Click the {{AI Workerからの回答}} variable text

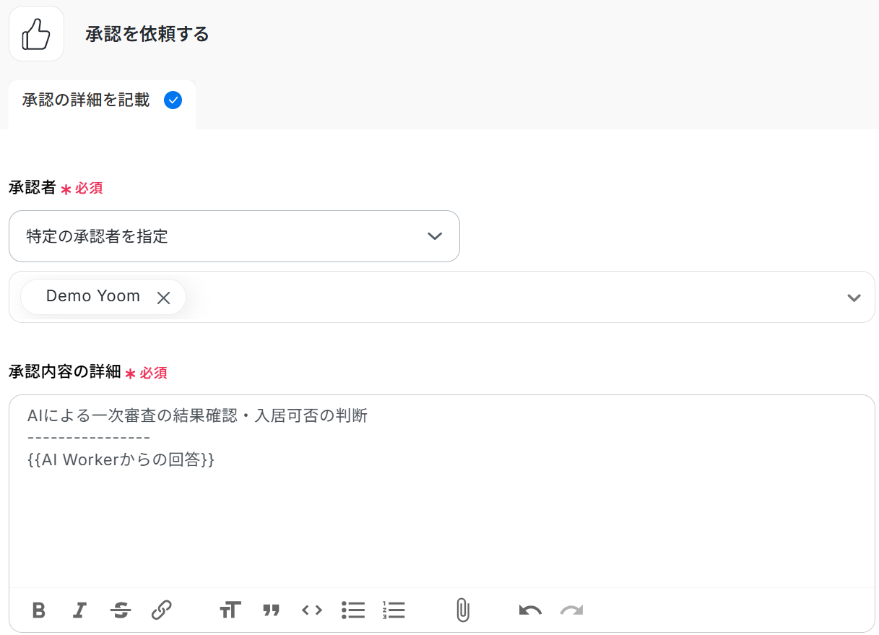click(121, 459)
